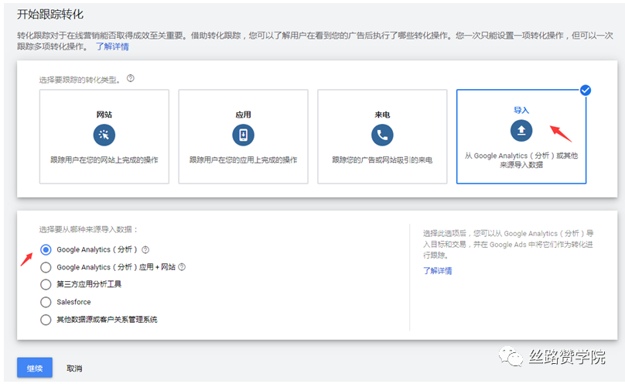Click 选择要从哪种来源导入数据 label
The width and height of the screenshot is (625, 384).
[x=88, y=229]
